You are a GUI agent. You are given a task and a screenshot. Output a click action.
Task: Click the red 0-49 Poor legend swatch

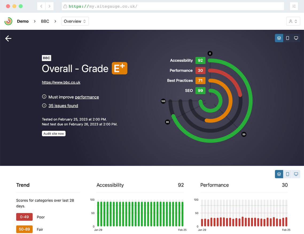tap(24, 217)
